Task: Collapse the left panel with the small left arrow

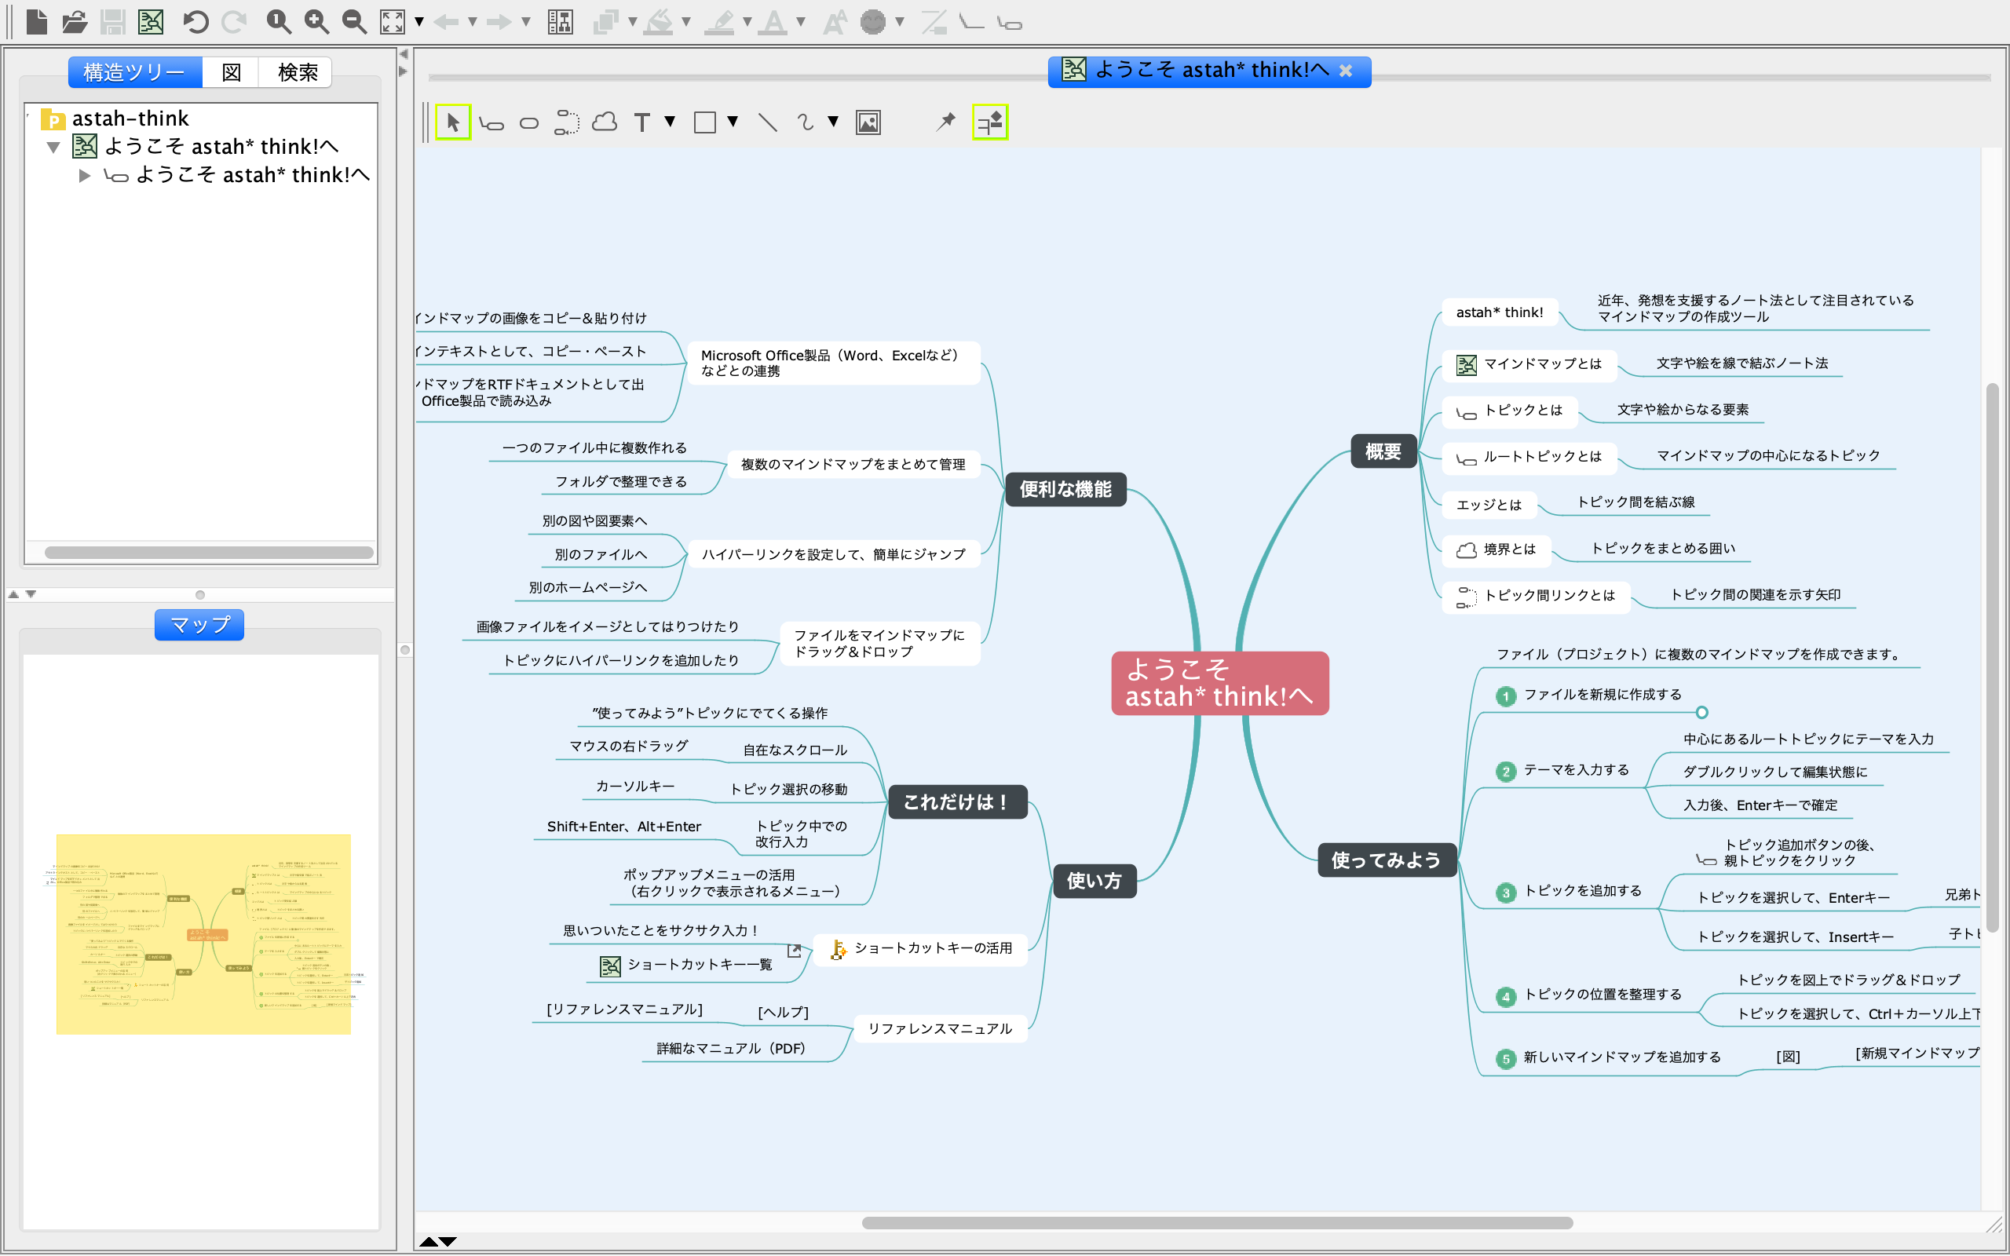Action: (x=404, y=54)
